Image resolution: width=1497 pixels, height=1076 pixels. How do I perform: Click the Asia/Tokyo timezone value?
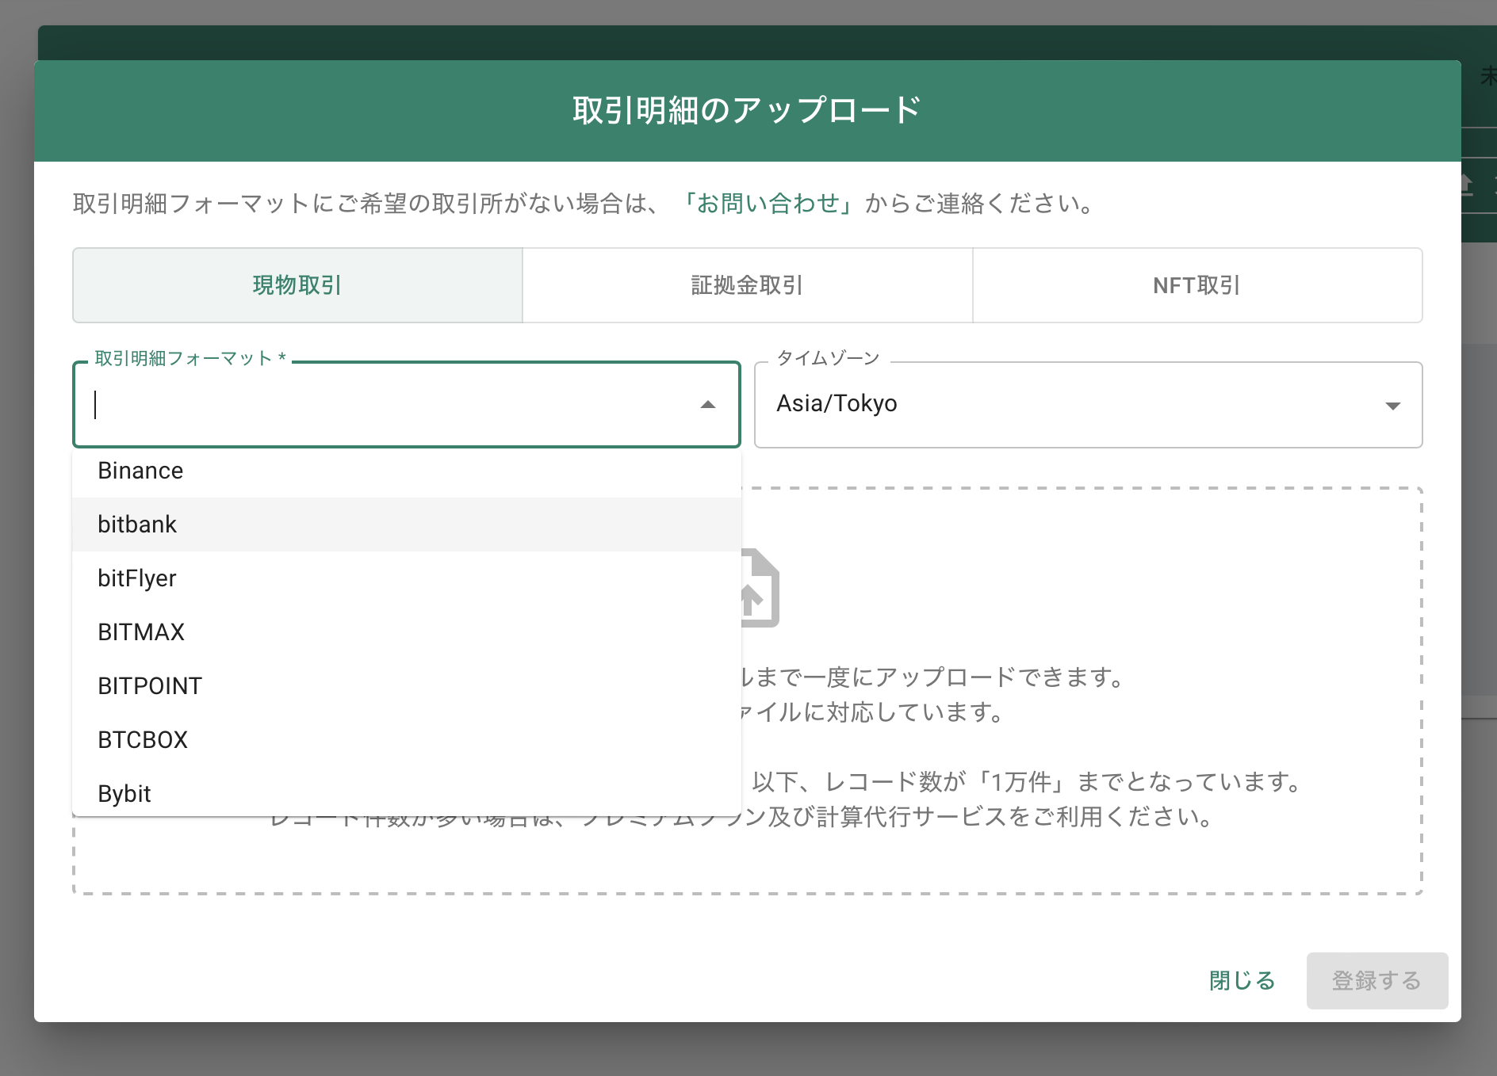[837, 404]
